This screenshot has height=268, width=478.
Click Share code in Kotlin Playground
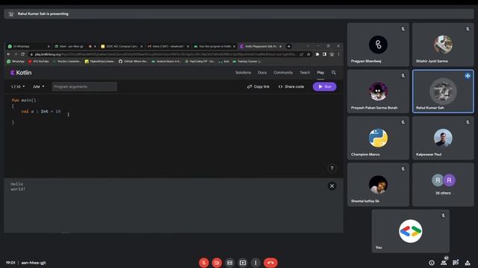click(291, 86)
